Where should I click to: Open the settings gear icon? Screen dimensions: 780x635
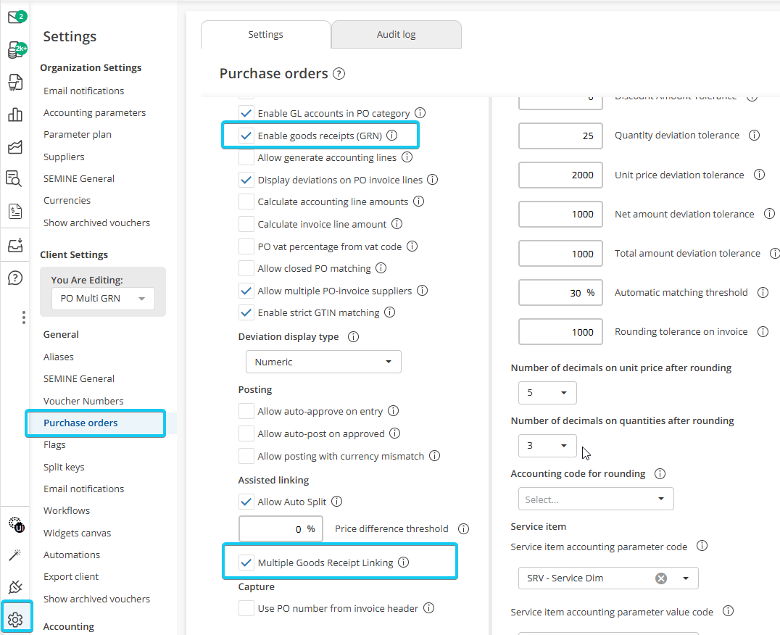pos(15,620)
